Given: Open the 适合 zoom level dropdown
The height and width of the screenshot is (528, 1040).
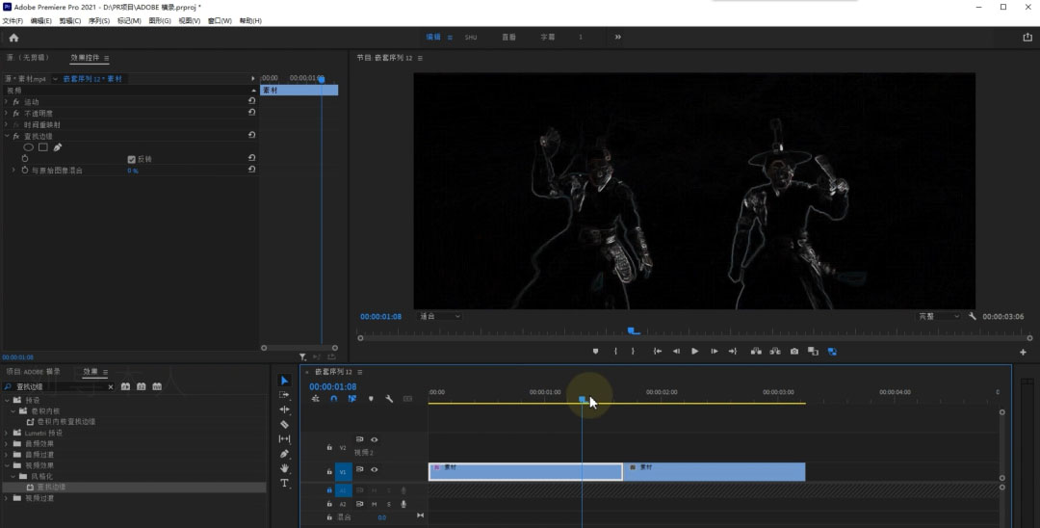Looking at the screenshot, I should coord(440,316).
